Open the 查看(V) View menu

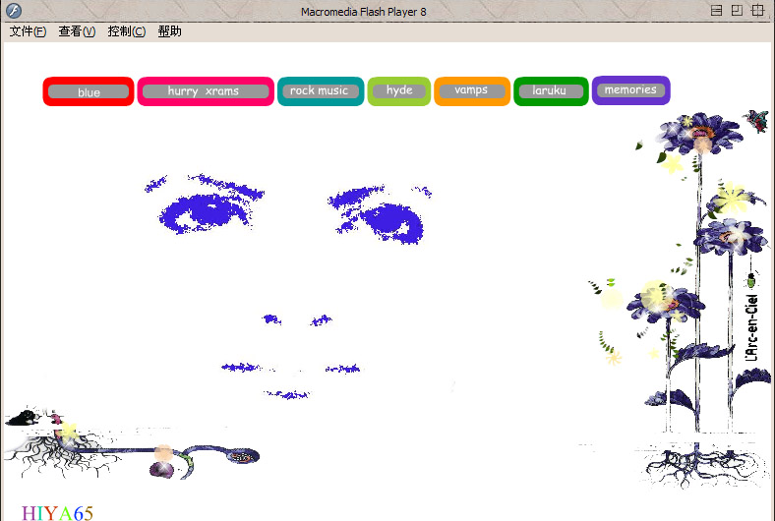coord(77,31)
